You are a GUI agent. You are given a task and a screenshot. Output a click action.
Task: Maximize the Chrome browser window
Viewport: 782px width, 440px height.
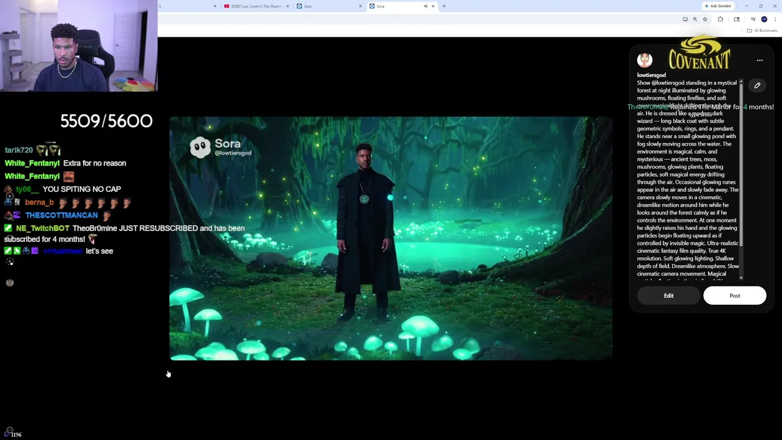[761, 6]
